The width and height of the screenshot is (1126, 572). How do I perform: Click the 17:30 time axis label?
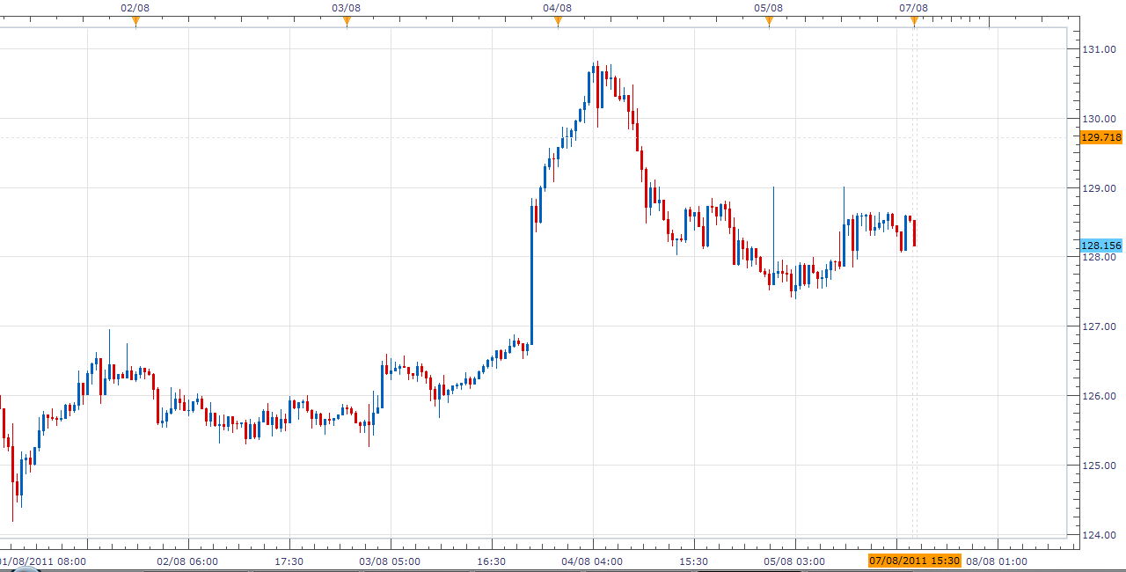coord(289,561)
